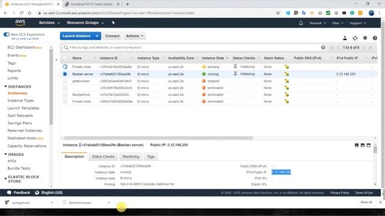Select checkbox for terminated Private Insta row
Image resolution: width=385 pixels, height=216 pixels.
(65, 101)
